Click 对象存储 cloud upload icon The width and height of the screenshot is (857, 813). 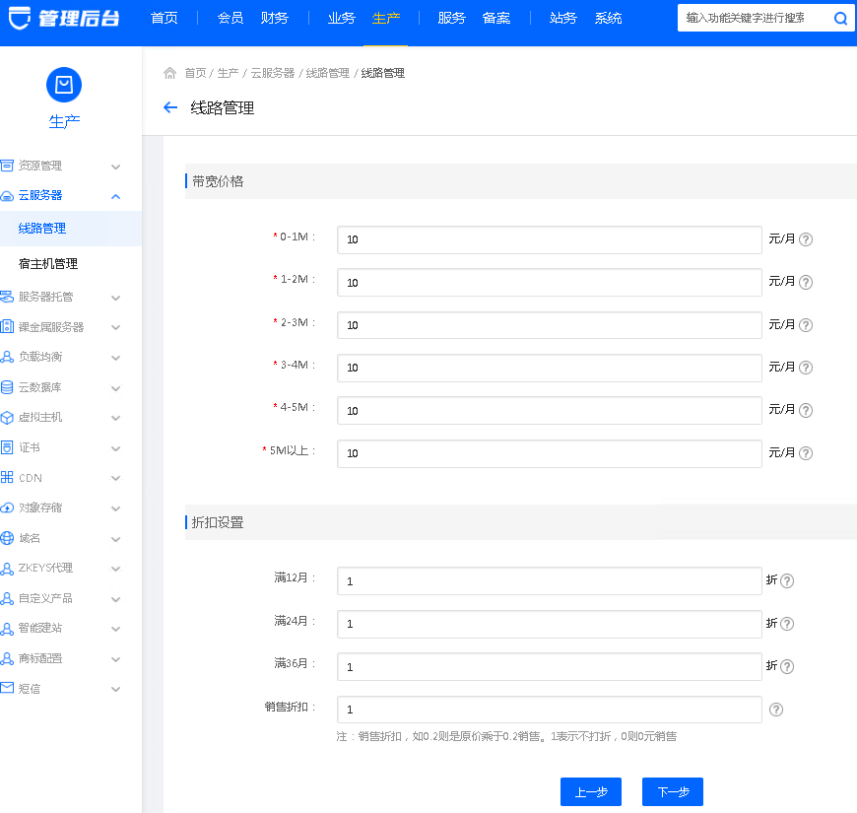click(x=7, y=508)
